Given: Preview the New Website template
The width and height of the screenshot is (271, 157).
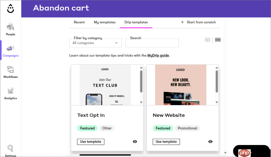Looking at the screenshot, I should pyautogui.click(x=210, y=141).
